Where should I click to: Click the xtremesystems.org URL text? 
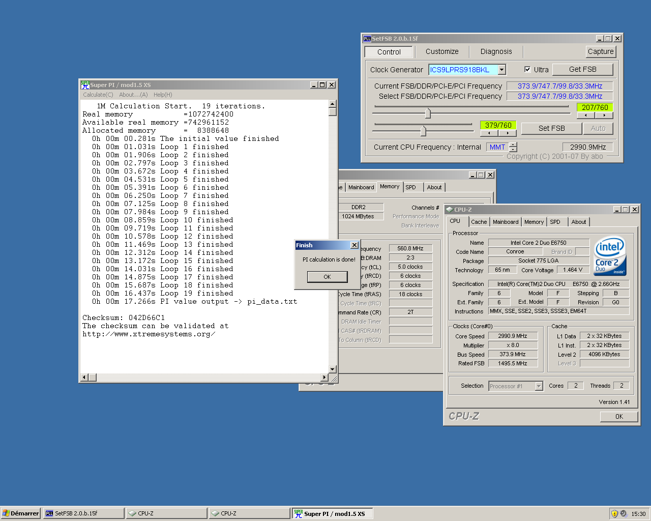[x=149, y=334]
